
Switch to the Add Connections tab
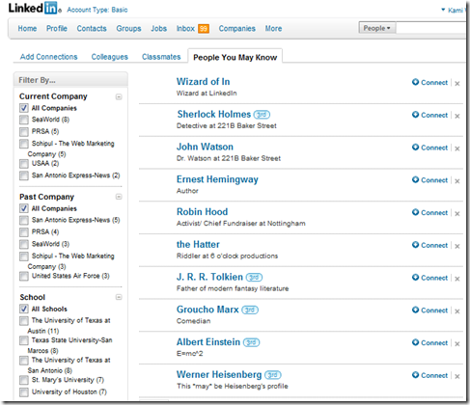49,57
